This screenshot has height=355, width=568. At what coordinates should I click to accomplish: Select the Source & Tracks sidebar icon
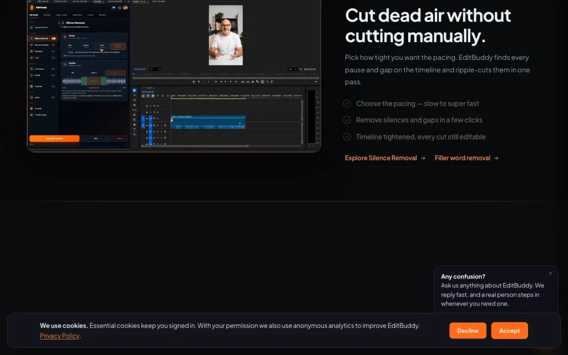point(31,28)
